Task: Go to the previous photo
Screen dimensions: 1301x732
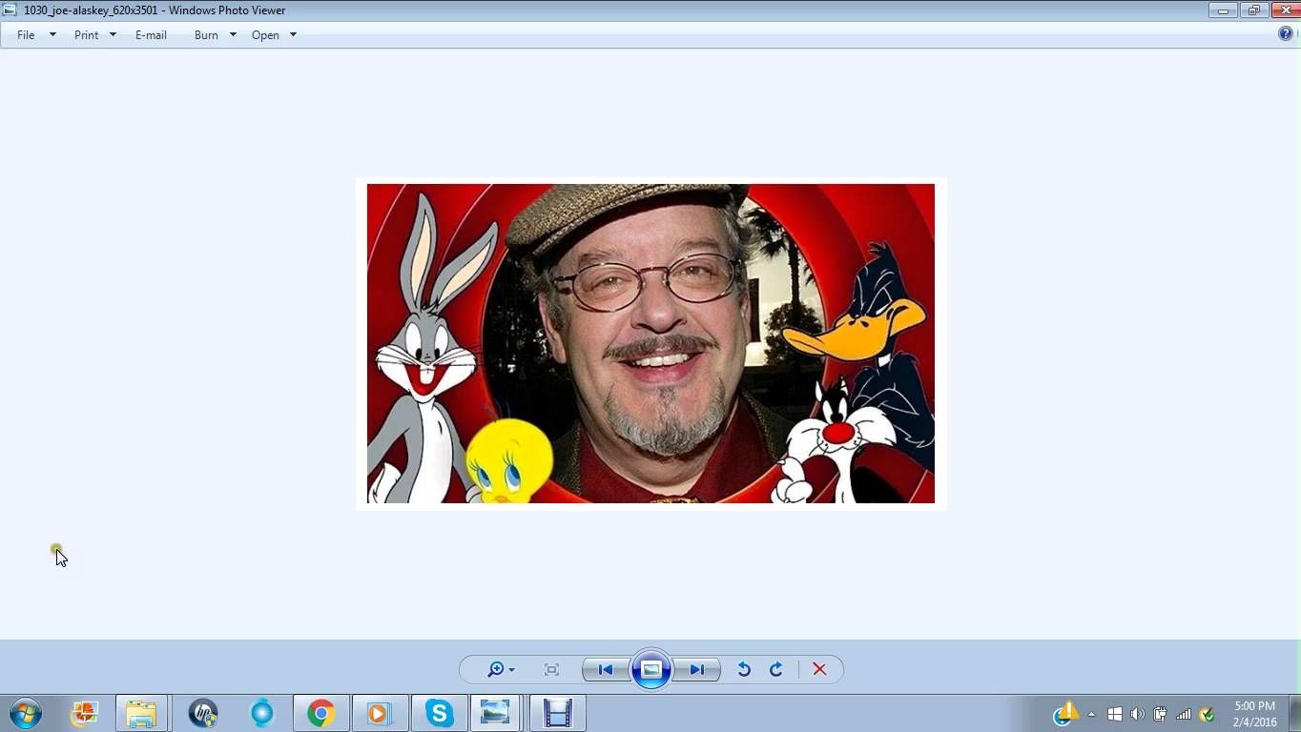Action: click(x=606, y=669)
